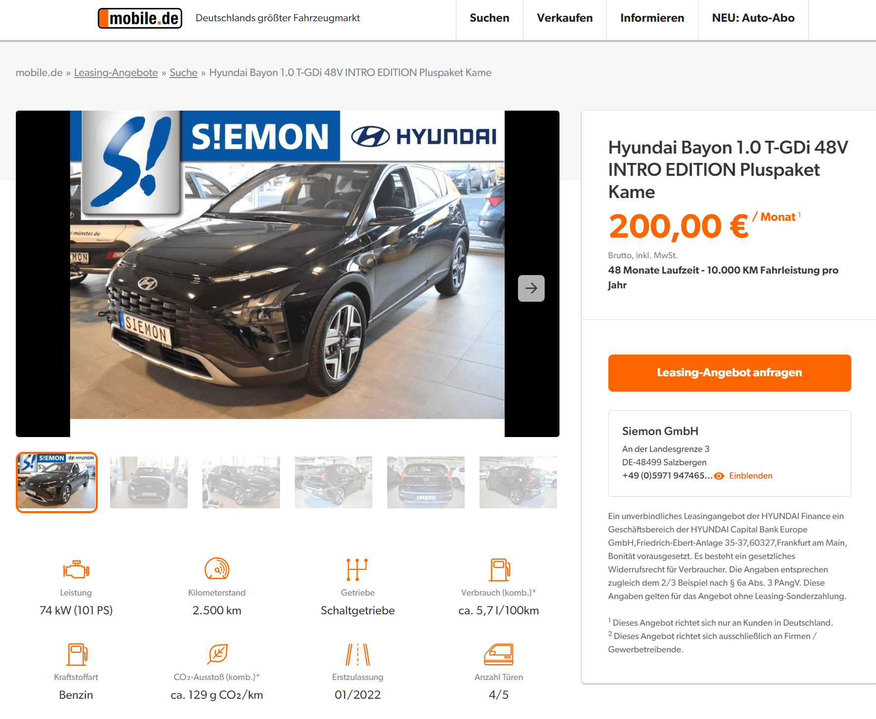Viewport: 876px width, 719px height.
Task: Click the Kilometerstand odometer icon
Action: point(217,568)
